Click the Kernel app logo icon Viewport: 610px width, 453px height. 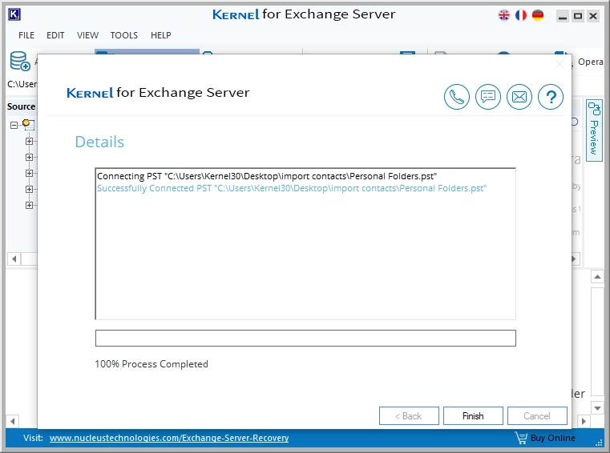(x=14, y=14)
